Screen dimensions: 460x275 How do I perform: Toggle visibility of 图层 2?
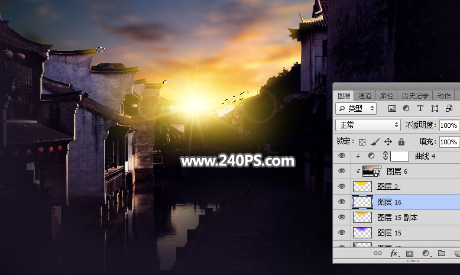pos(342,186)
